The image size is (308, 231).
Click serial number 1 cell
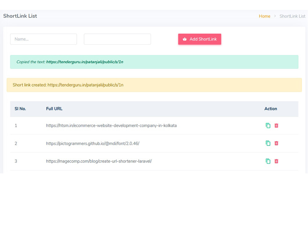coord(16,126)
